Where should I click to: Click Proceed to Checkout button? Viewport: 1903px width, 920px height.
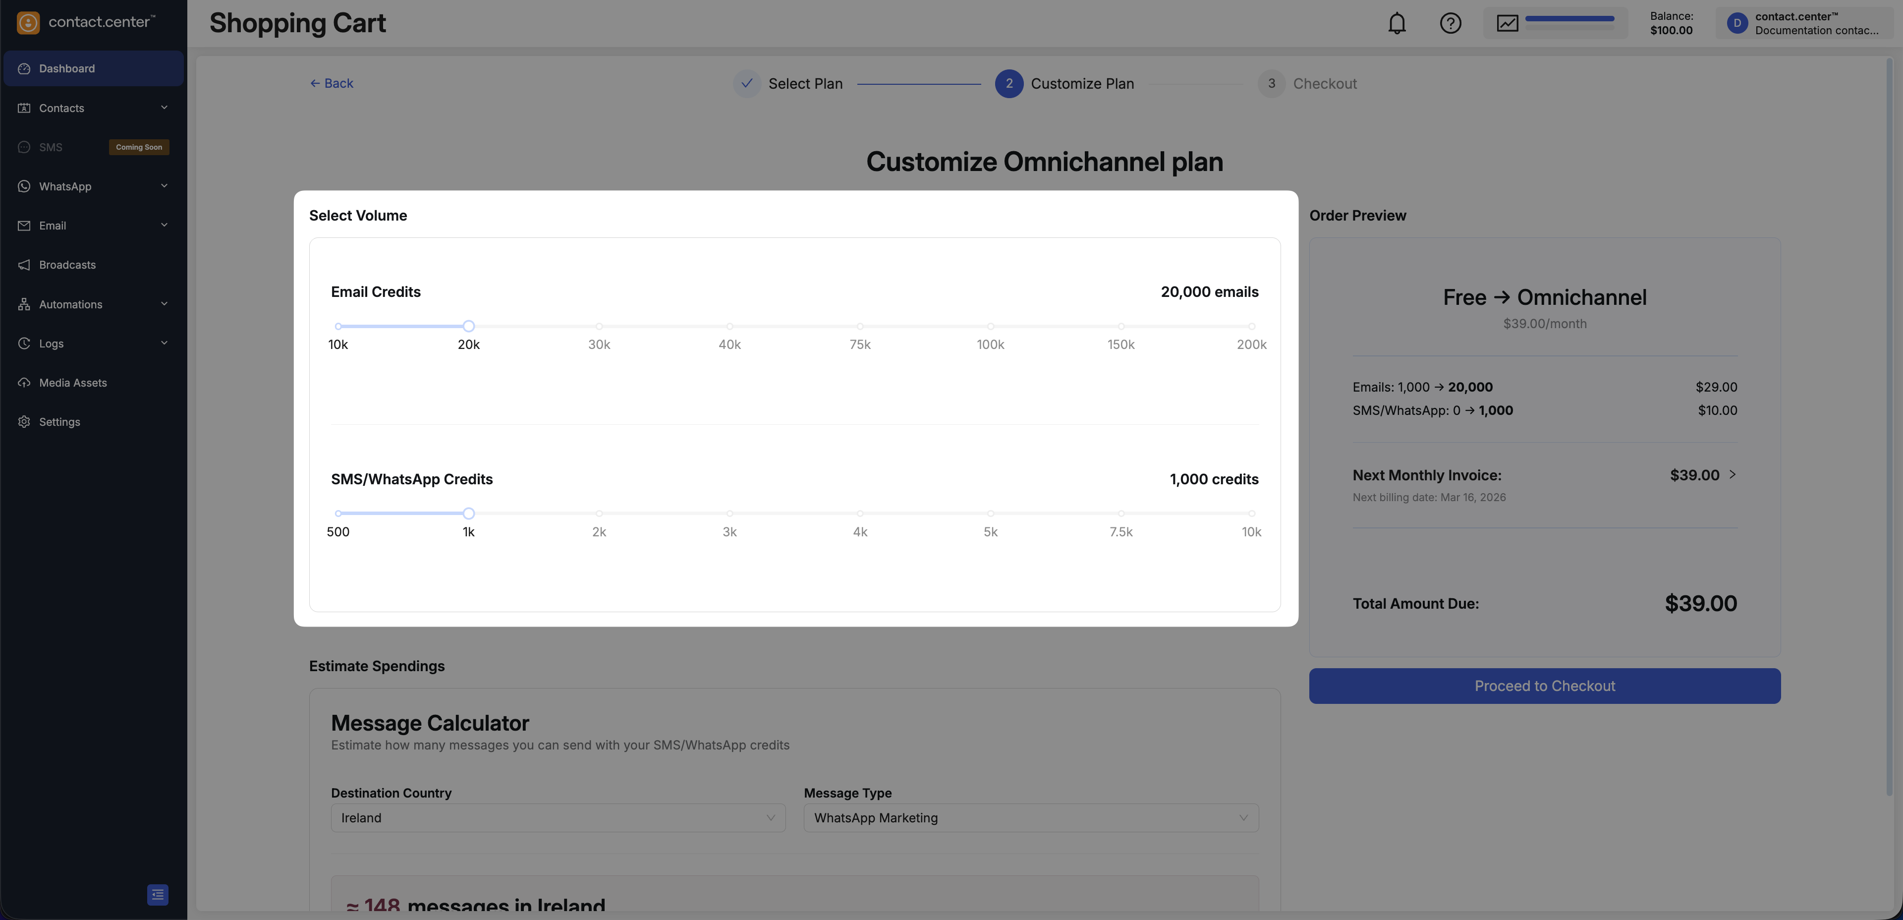coord(1544,686)
